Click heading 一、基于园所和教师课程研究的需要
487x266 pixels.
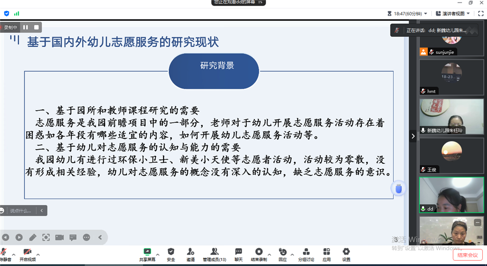tap(117, 111)
